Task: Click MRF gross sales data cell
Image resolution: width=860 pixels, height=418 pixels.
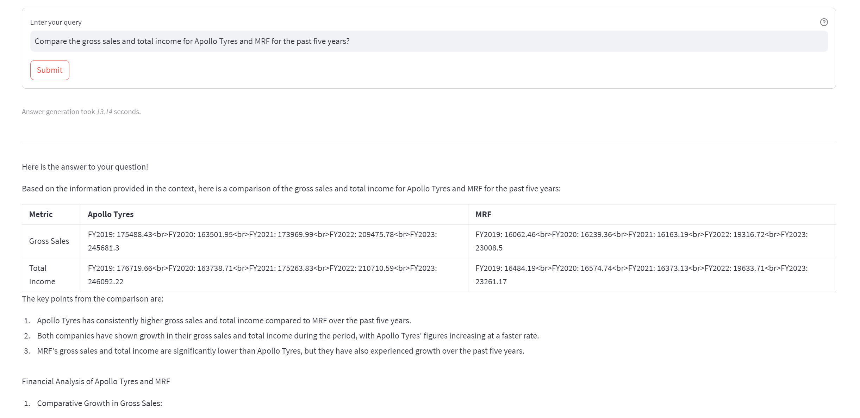Action: (x=641, y=241)
